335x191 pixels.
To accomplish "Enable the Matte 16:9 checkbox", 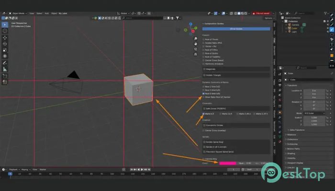I will coord(221,114).
